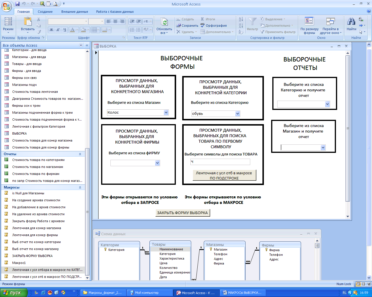Click Телефон field in Фирмы table
372x297 pixels.
pos(276,255)
